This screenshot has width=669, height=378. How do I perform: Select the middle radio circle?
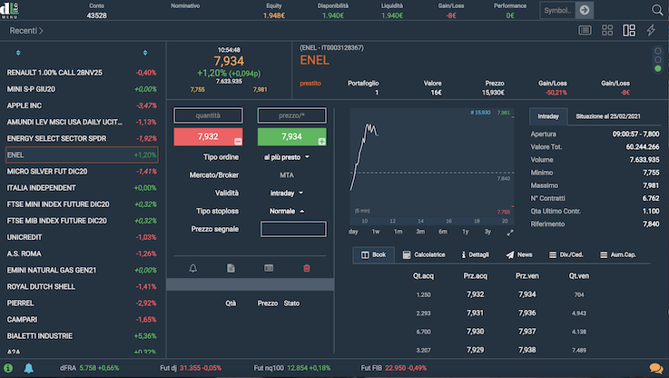[x=657, y=59]
